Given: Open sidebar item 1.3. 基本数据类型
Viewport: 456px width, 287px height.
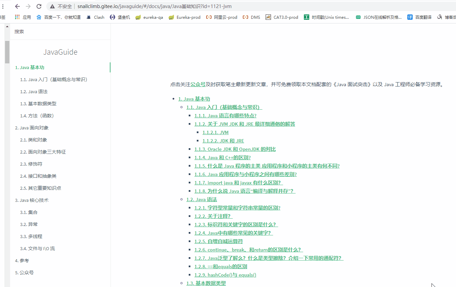Looking at the screenshot, I should (38, 104).
